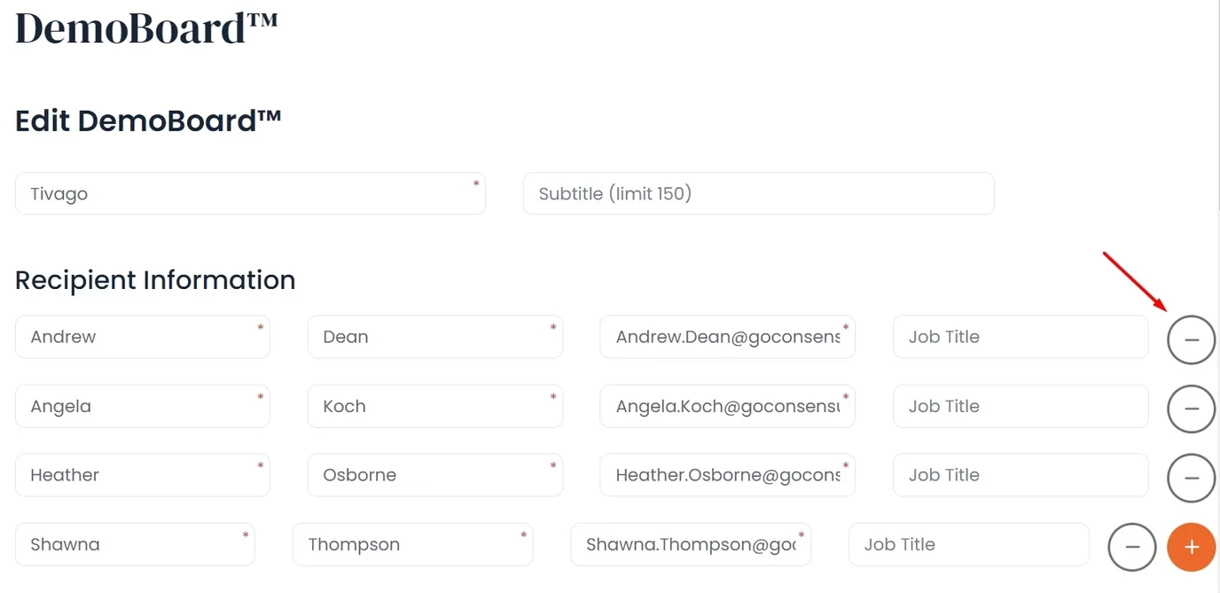The height and width of the screenshot is (593, 1220).
Task: Remove the Angela Koch recipient row
Action: pos(1191,409)
